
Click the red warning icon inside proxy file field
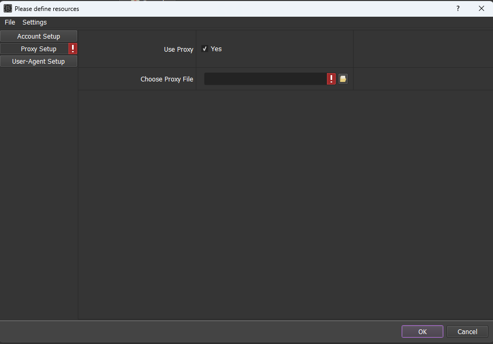click(331, 79)
